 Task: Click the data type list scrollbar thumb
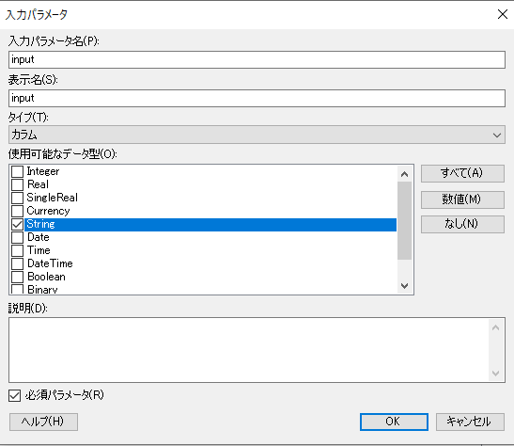(x=404, y=220)
